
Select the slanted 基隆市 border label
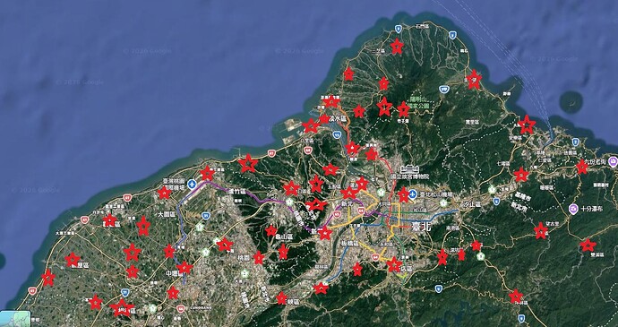coord(523,196)
